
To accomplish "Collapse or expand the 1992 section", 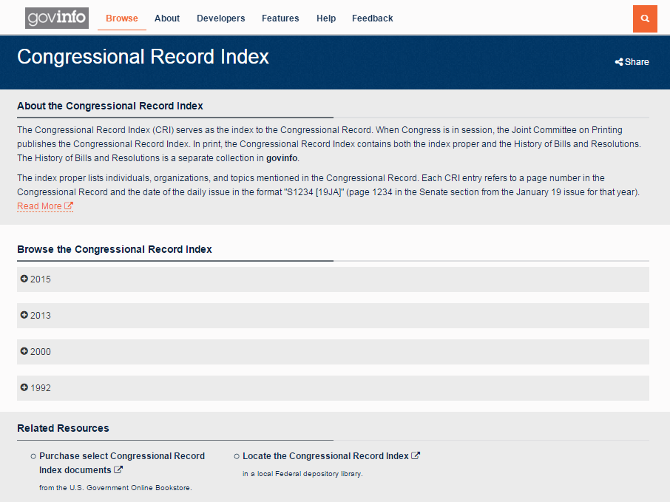I will coord(333,387).
